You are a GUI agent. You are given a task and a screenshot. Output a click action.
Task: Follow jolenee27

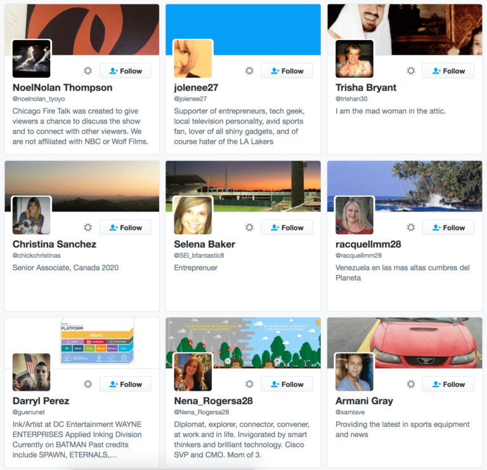point(287,71)
